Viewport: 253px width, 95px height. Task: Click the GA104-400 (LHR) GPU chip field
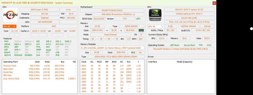[x=189, y=18]
